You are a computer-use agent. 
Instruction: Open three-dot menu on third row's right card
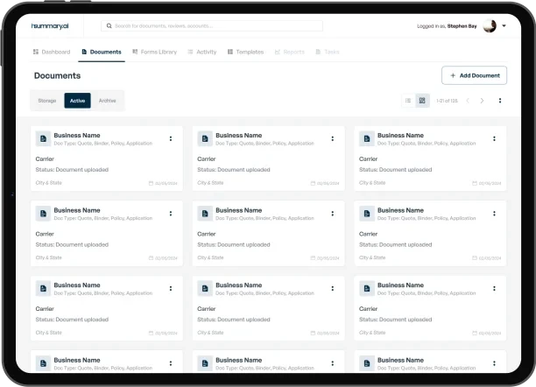(x=494, y=288)
